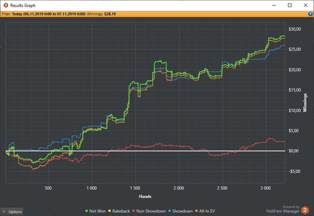The width and height of the screenshot is (314, 216).
Task: Click the Results Graph window title
Action: pos(23,5)
